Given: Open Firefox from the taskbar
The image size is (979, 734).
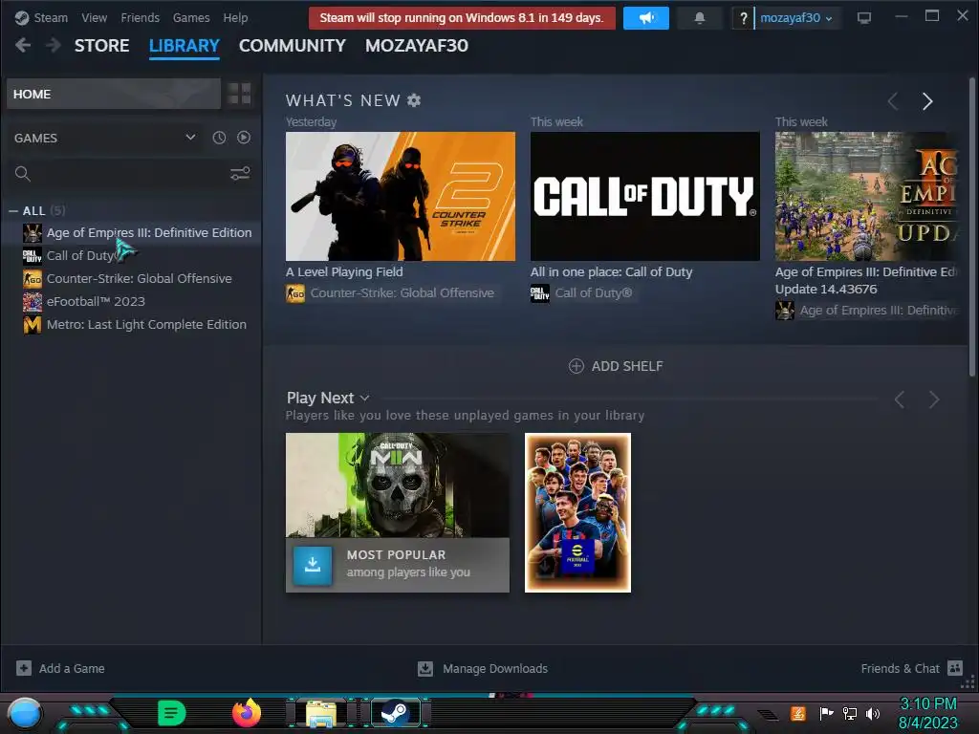Looking at the screenshot, I should point(247,713).
